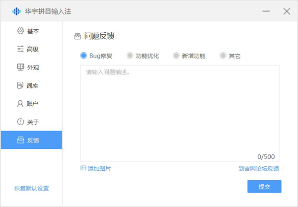This screenshot has height=207, width=298.
Task: Open the 外观 appearance tab
Action: (32, 67)
